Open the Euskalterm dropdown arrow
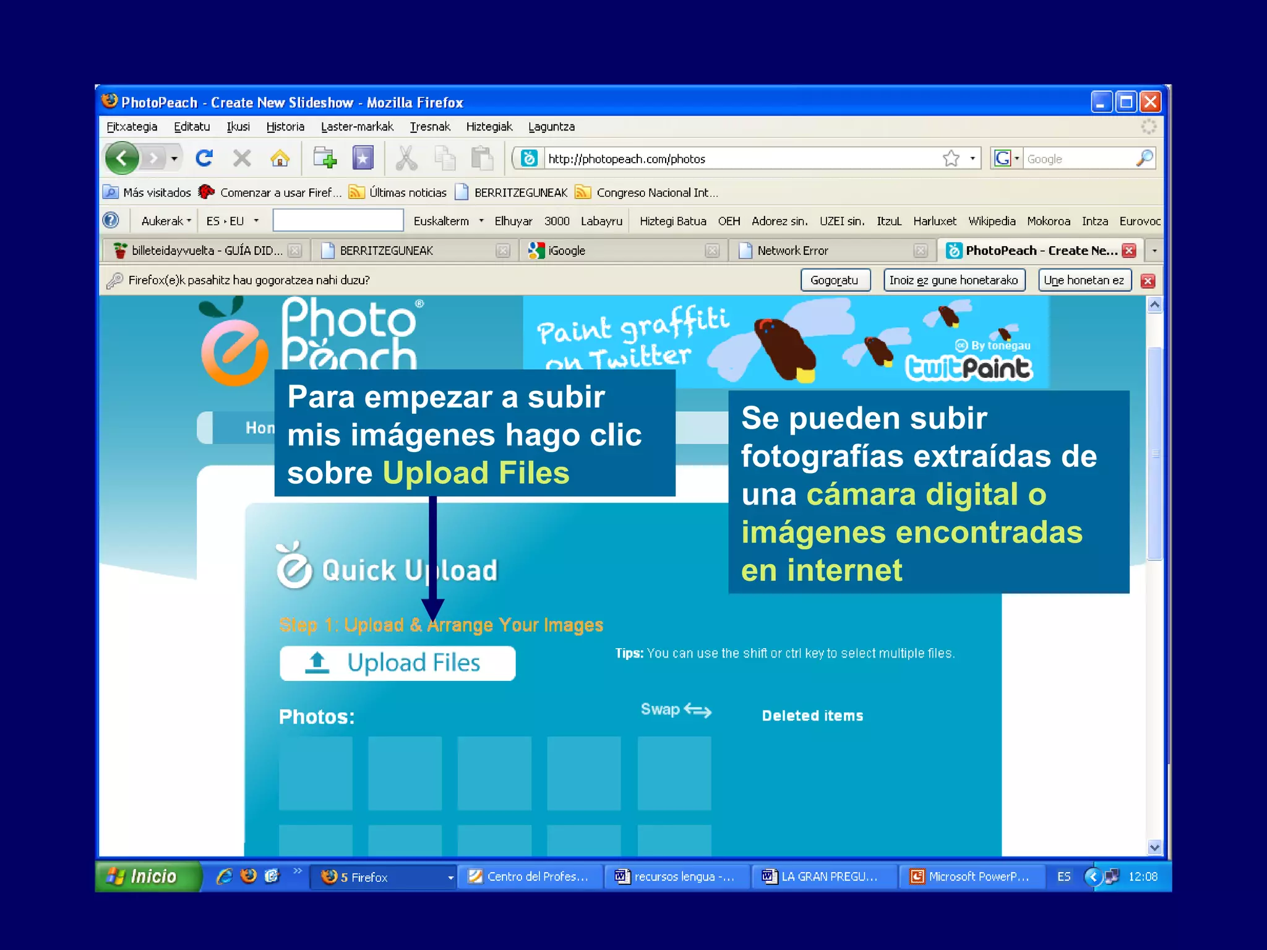Viewport: 1267px width, 950px height. 481,221
